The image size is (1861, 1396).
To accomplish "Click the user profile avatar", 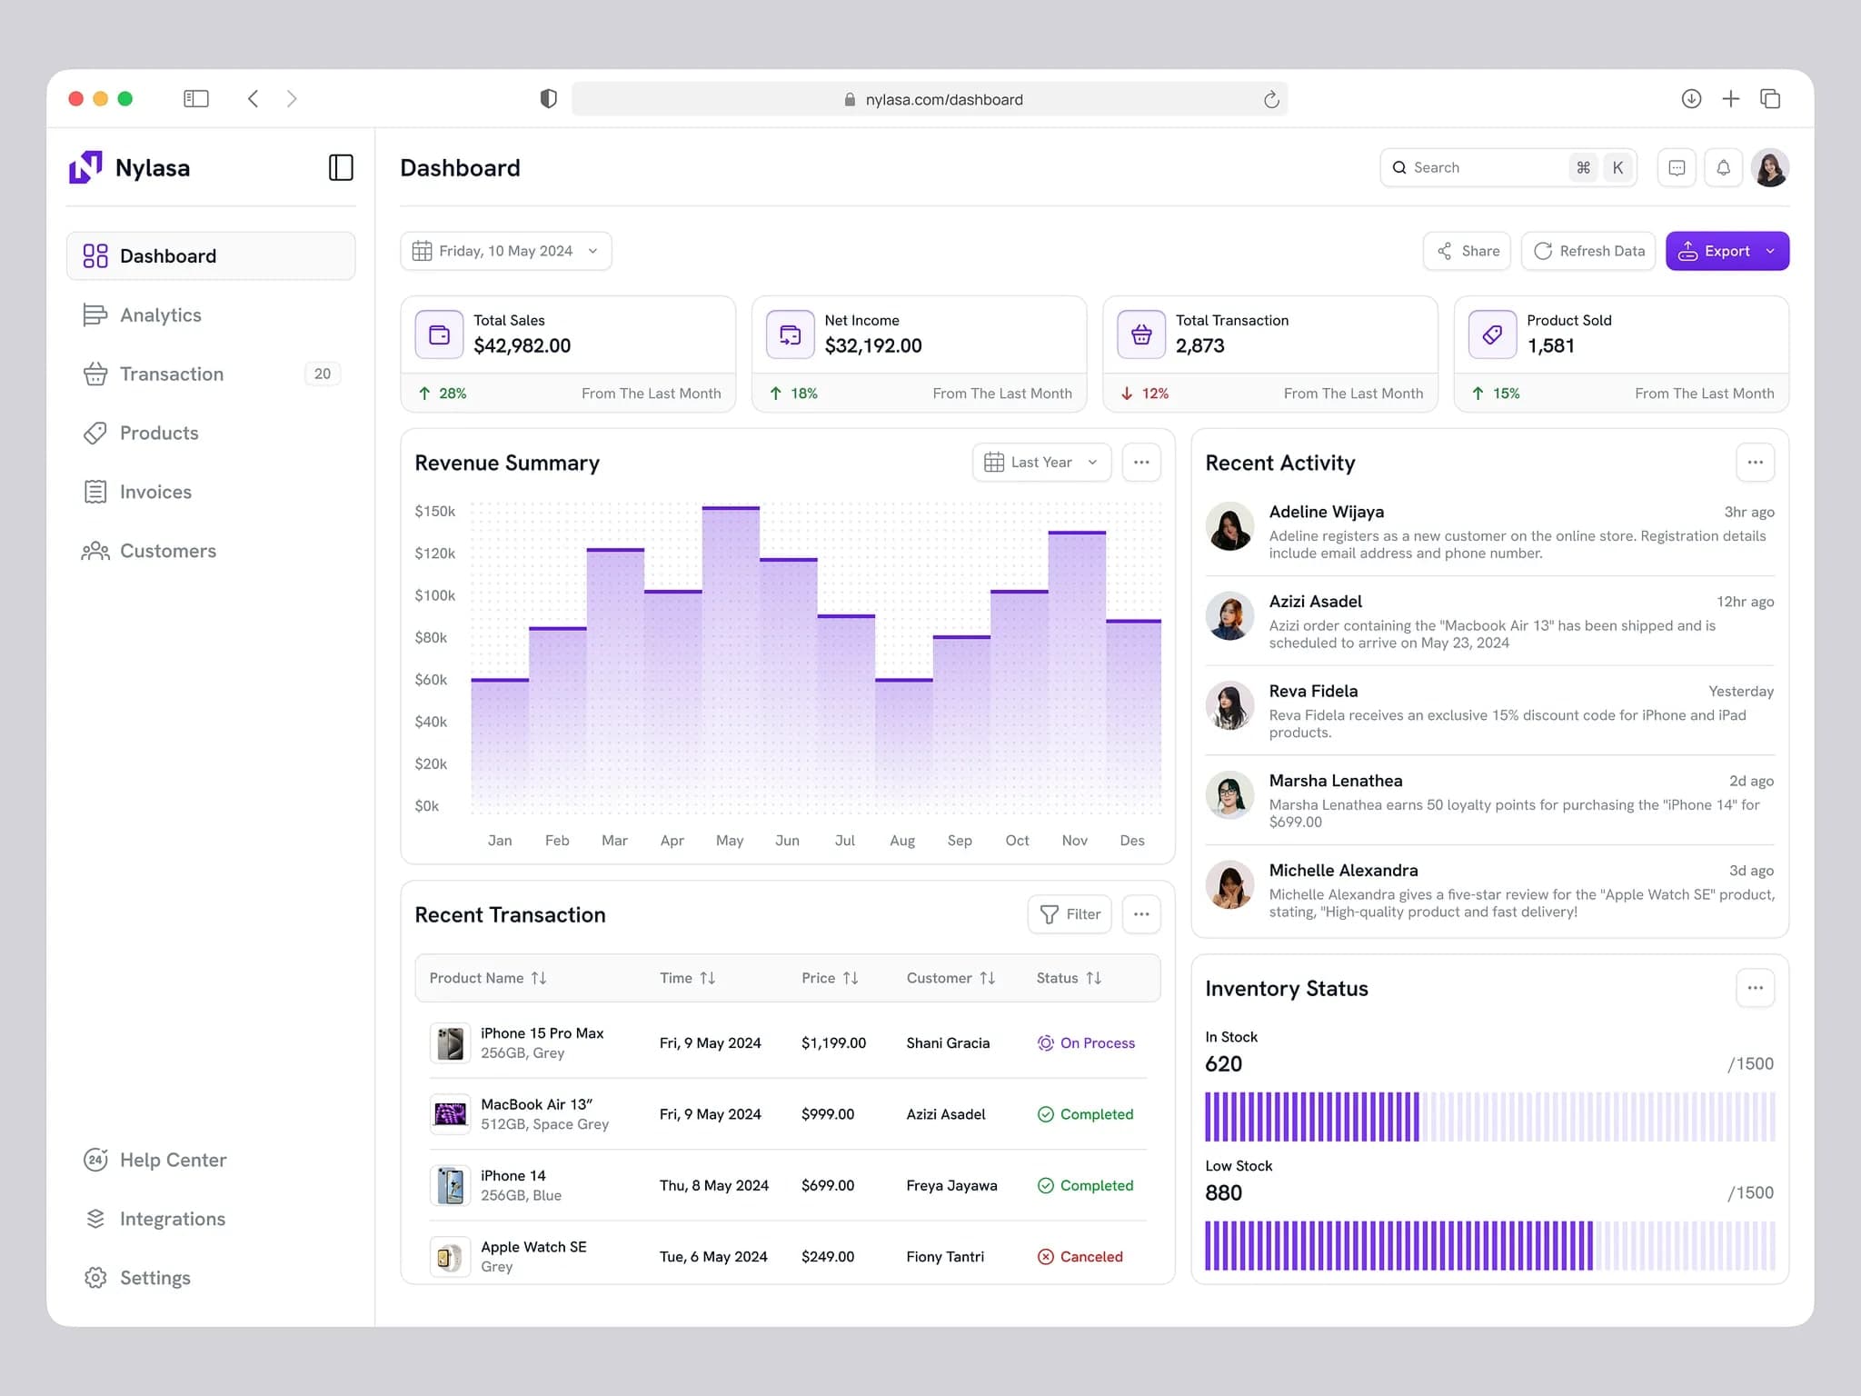I will coord(1770,167).
